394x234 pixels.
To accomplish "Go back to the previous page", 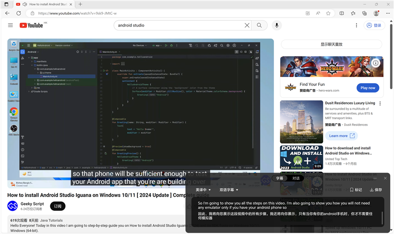I will click(x=7, y=13).
